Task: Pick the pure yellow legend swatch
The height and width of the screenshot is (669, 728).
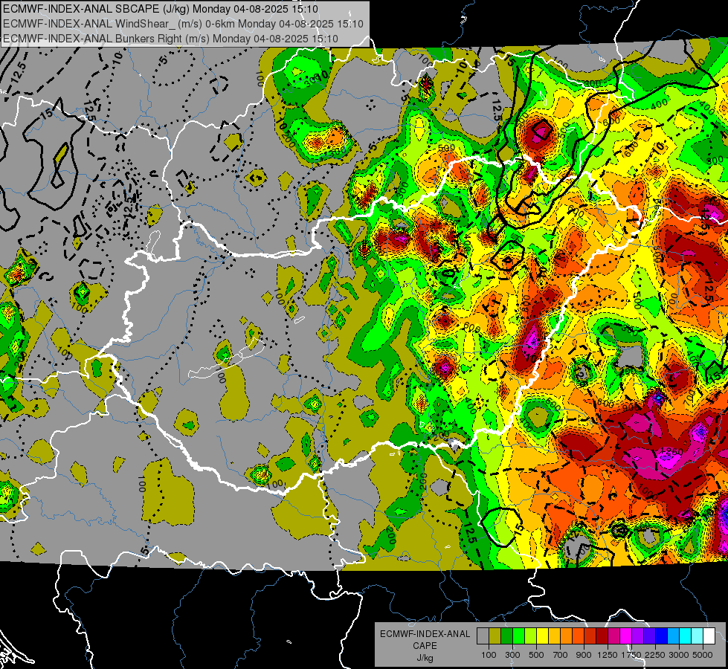Action: click(x=542, y=636)
